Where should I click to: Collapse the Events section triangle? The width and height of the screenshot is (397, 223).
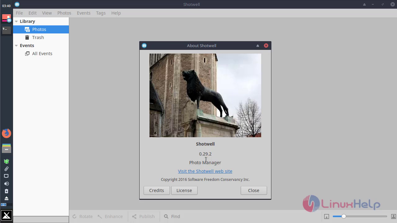[16, 46]
